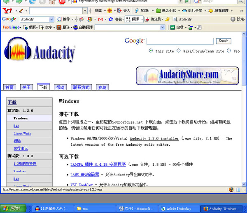
Task: Click FoxLingo 自動翻譯 auto translate icon
Action: (76, 27)
